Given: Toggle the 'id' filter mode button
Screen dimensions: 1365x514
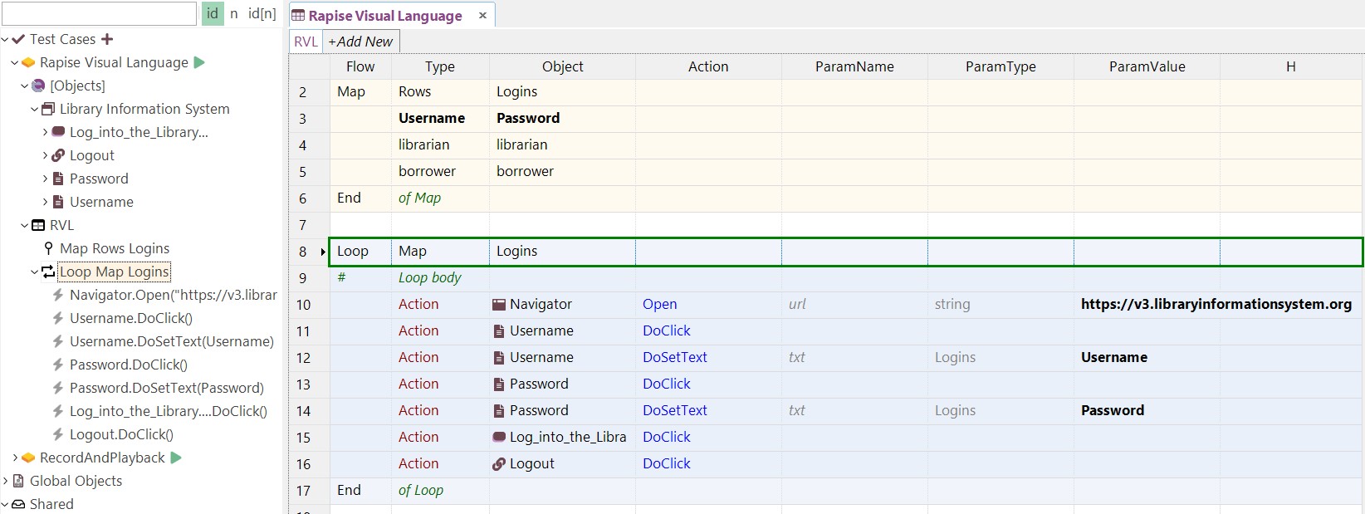Looking at the screenshot, I should point(213,13).
